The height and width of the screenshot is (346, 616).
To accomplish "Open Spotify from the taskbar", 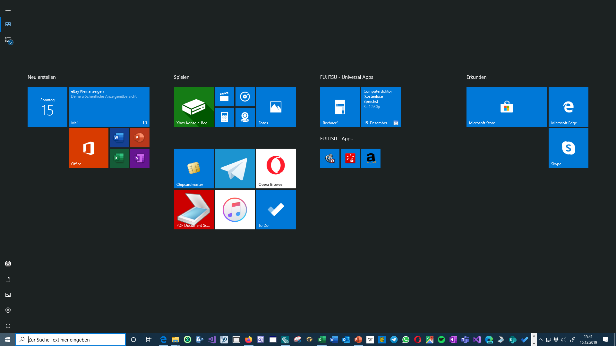I will click(x=441, y=340).
